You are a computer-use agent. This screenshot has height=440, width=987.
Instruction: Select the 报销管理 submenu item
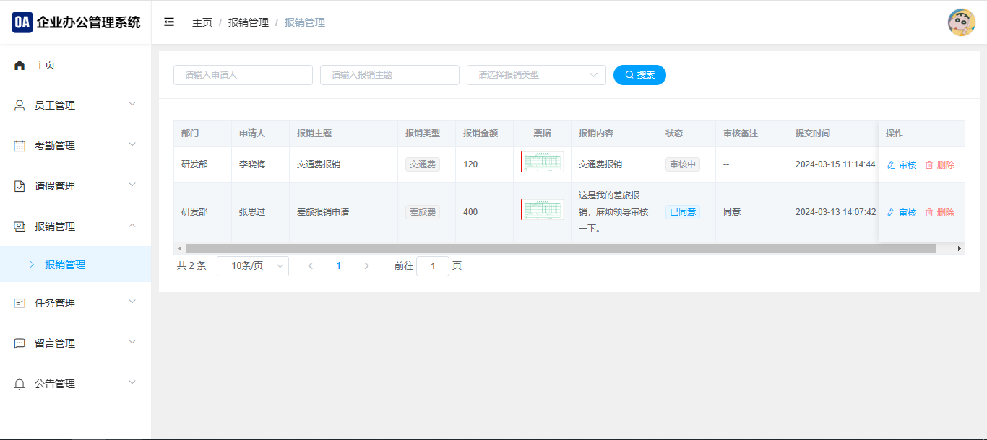point(65,265)
